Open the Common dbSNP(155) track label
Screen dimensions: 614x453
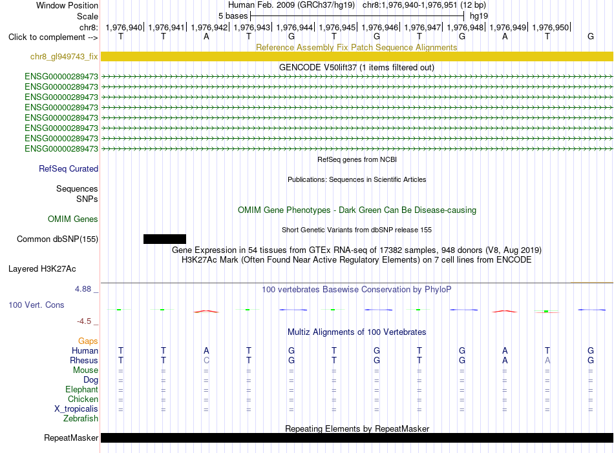pos(58,239)
